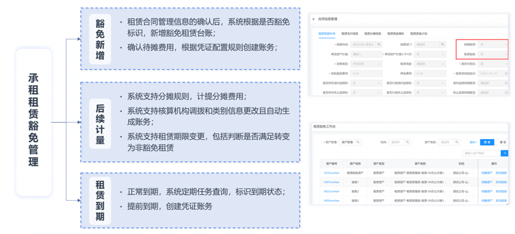The width and height of the screenshot is (515, 234).
Task: Open the 发票类型 dropdown
Action: [x=366, y=64]
